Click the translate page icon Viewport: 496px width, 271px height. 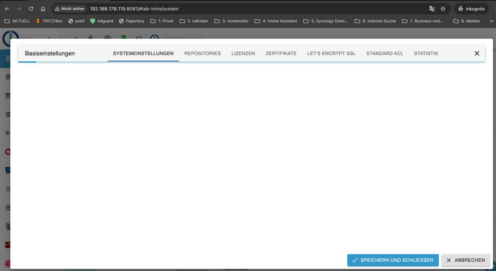tap(432, 9)
